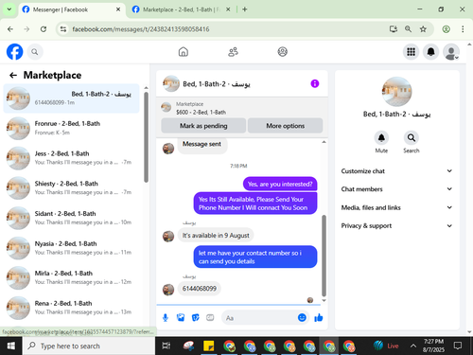Expand the Chat members section
The height and width of the screenshot is (355, 473).
tap(396, 189)
